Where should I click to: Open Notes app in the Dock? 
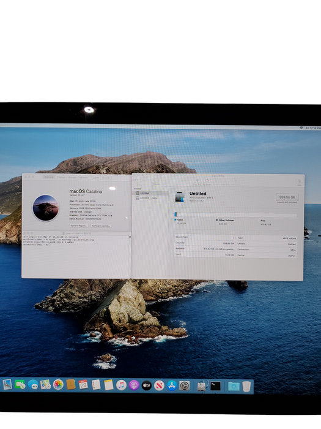tap(109, 385)
